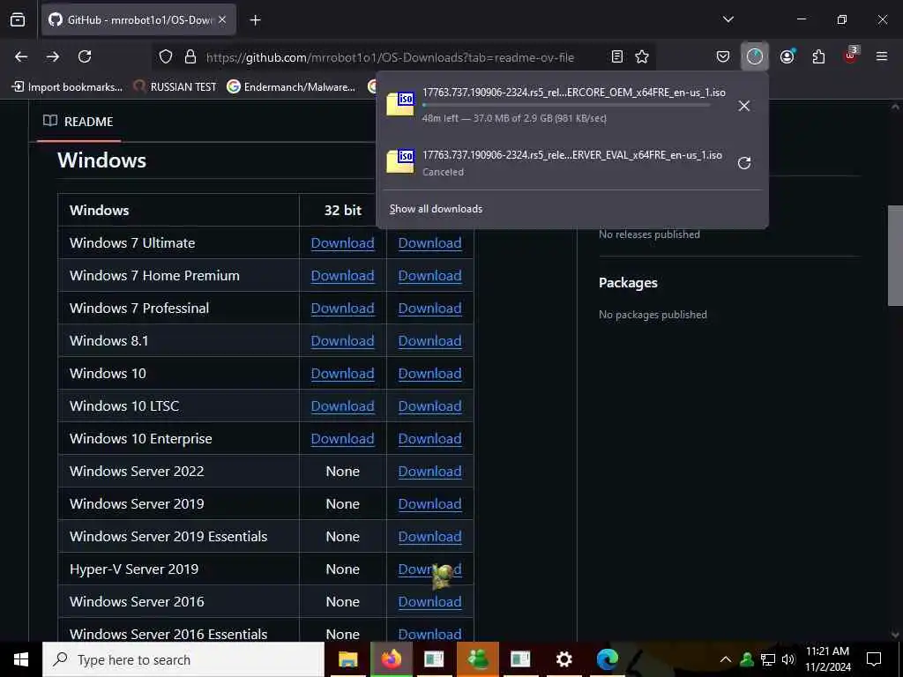The width and height of the screenshot is (903, 677).
Task: Download Windows Server 2016 64 bit
Action: [429, 601]
